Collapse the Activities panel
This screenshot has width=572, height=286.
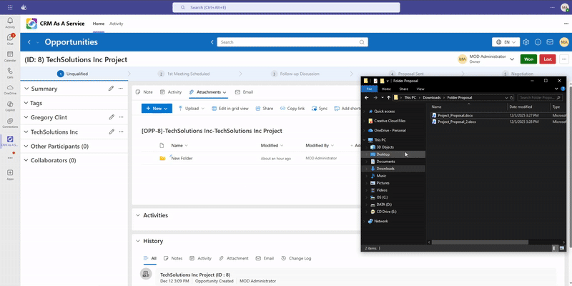click(x=138, y=215)
